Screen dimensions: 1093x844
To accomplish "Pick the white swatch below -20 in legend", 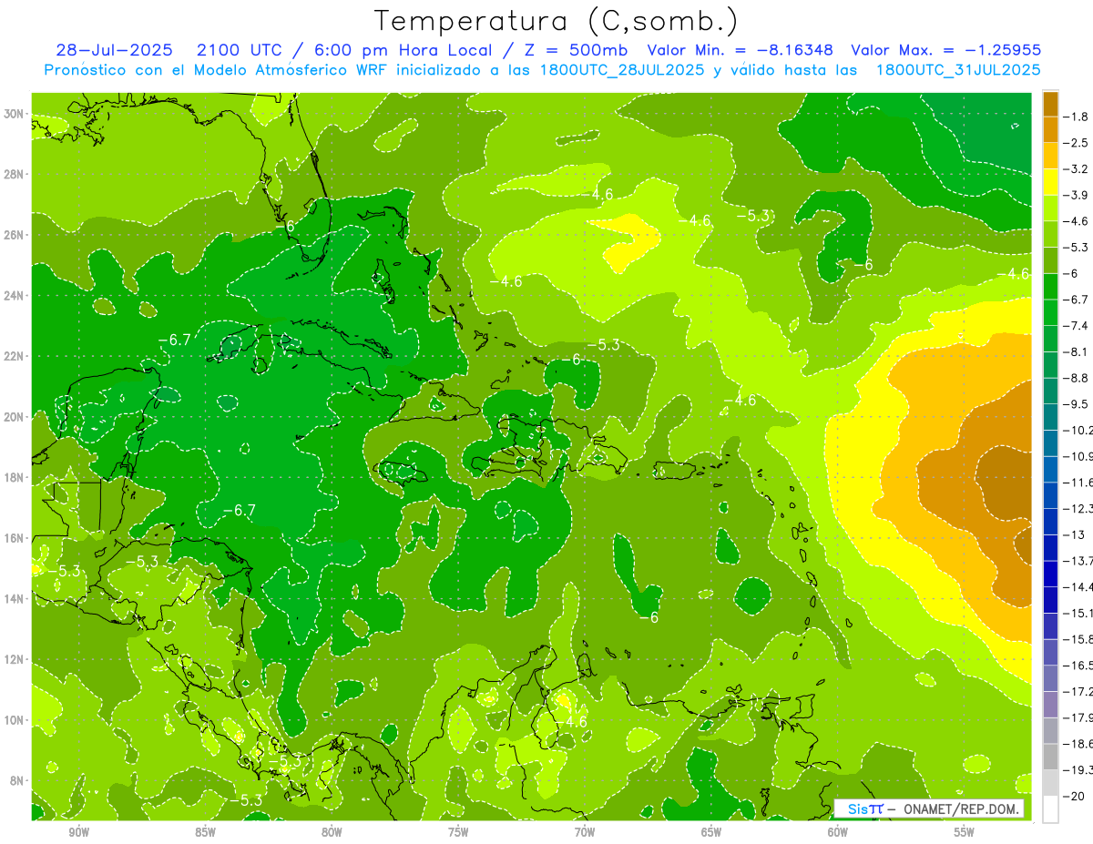I will point(1050,809).
